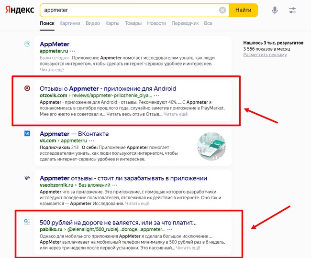Image resolution: width=311 pixels, height=258 pixels.
Task: Click the appmeter.ru favicon
Action: pos(27,44)
